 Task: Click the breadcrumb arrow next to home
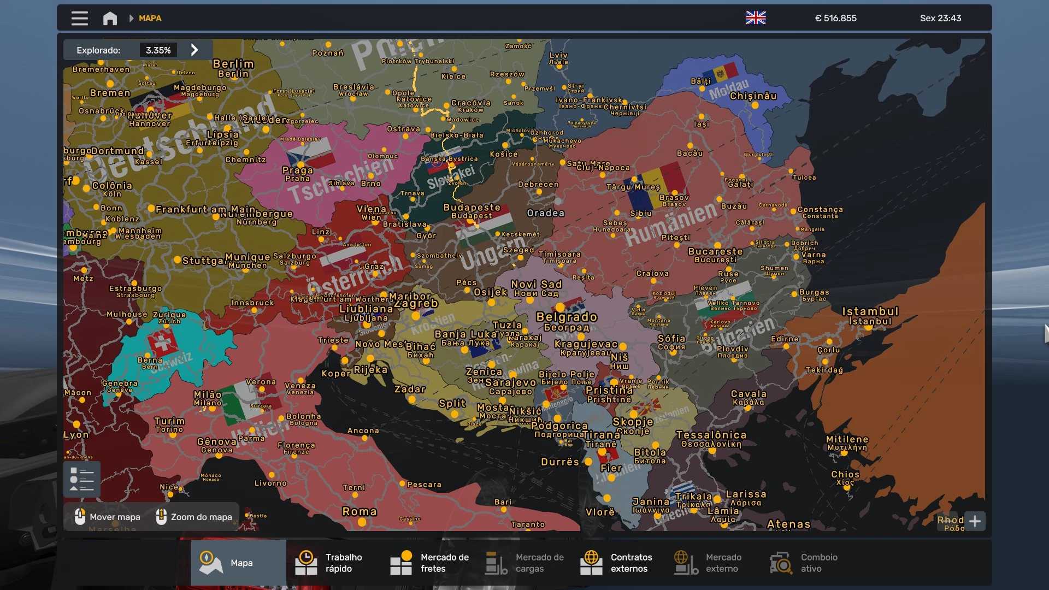tap(131, 18)
